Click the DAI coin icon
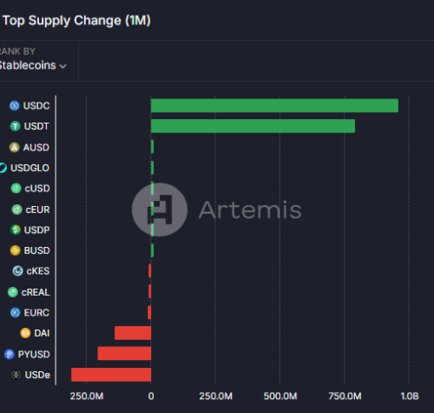Image resolution: width=434 pixels, height=413 pixels. [25, 333]
